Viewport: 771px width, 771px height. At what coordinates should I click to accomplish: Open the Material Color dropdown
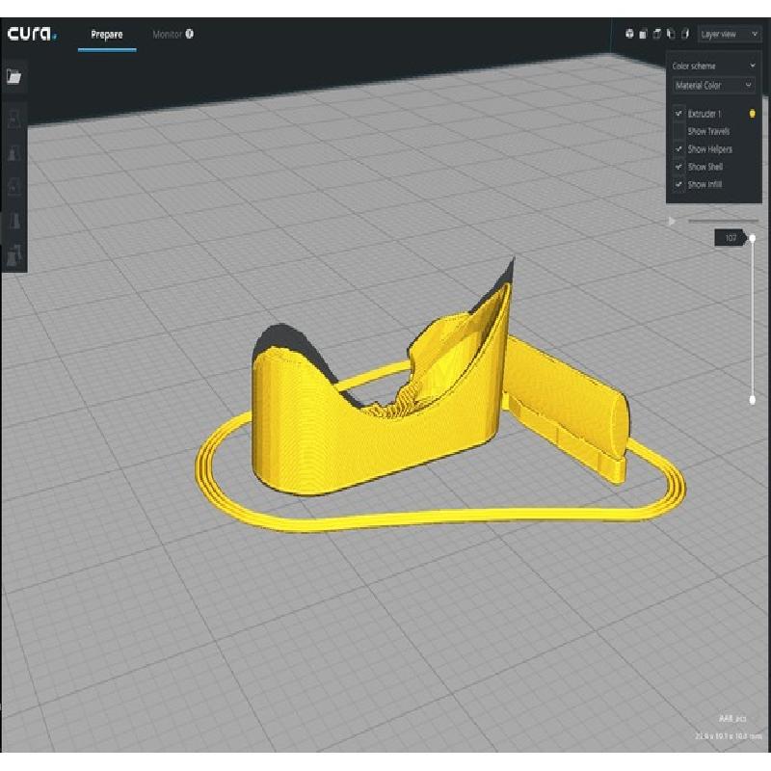714,86
